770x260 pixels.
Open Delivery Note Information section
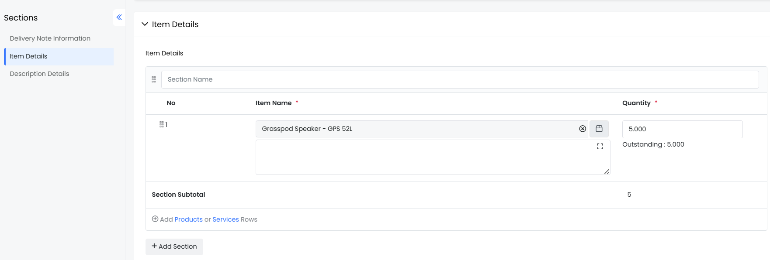[x=50, y=38]
